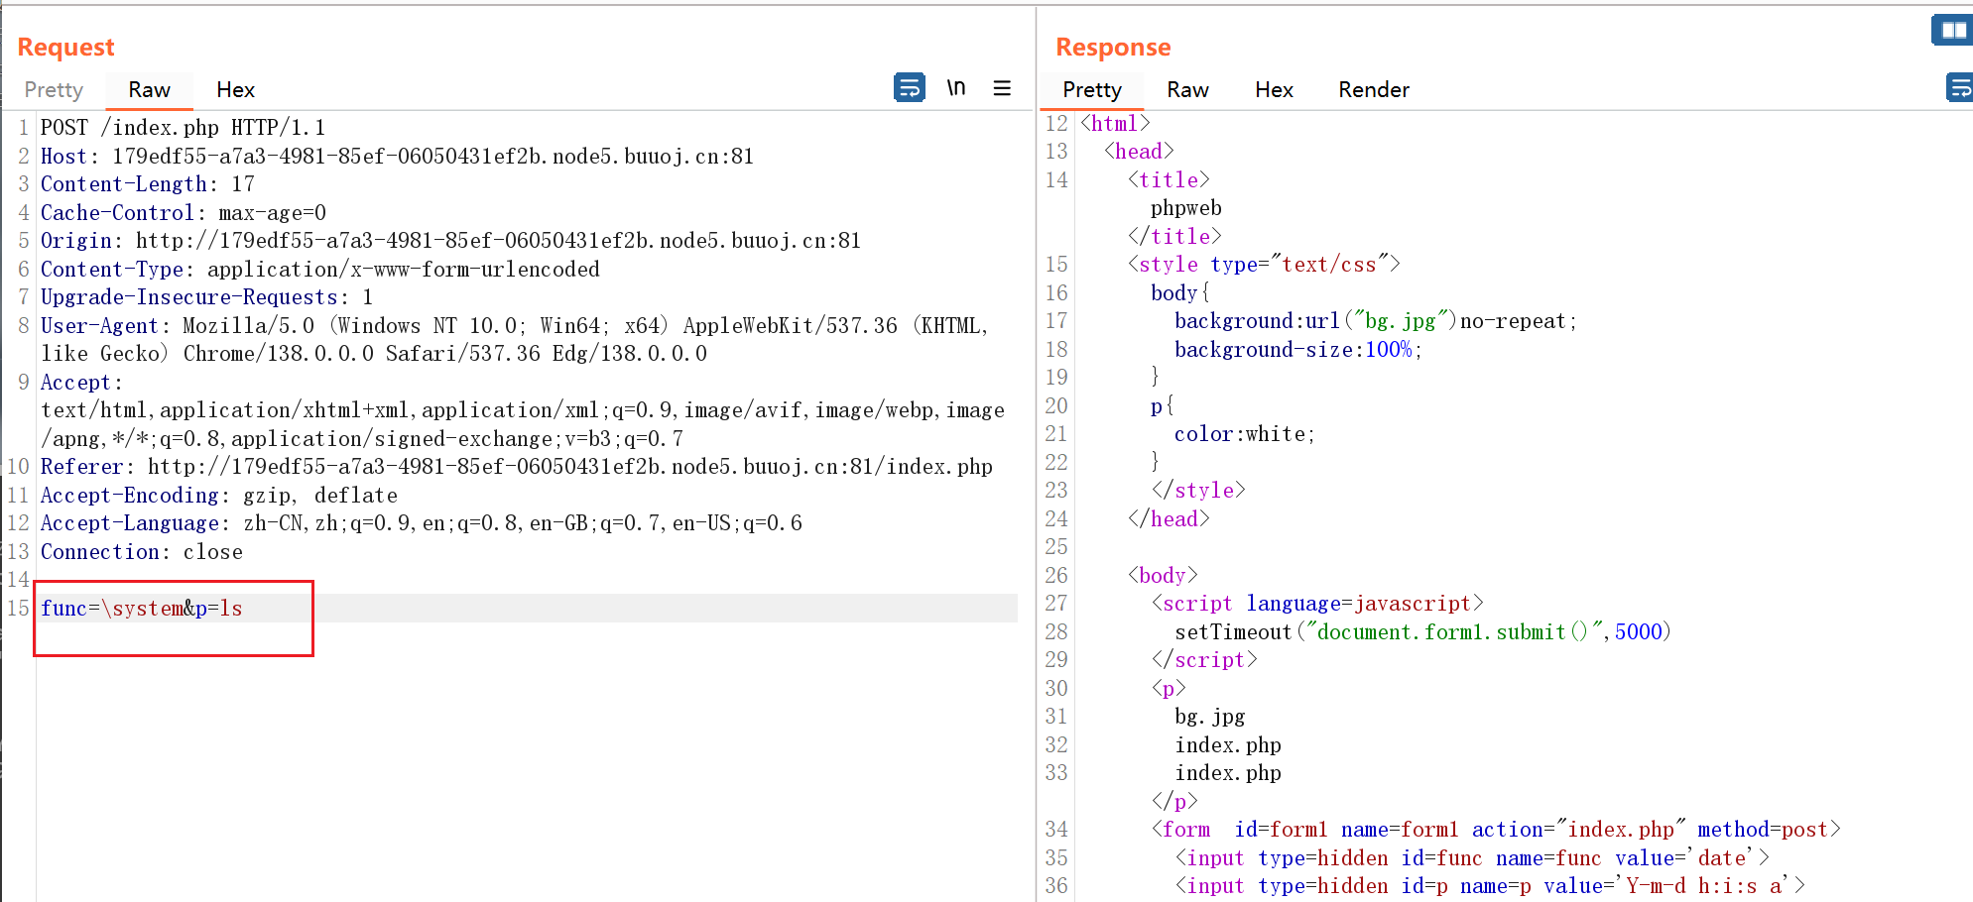1973x902 pixels.
Task: Click the Host header line
Action: (x=397, y=157)
